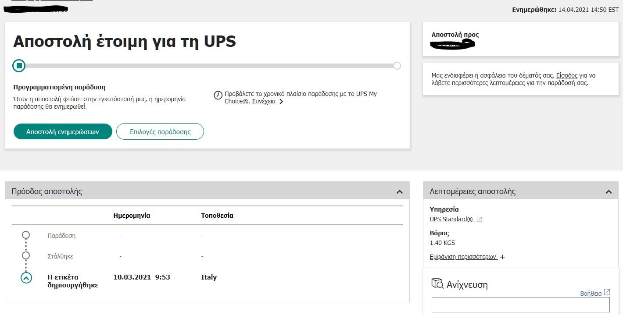Select the date 10.03.2021 9:53
The height and width of the screenshot is (315, 623).
click(x=142, y=277)
